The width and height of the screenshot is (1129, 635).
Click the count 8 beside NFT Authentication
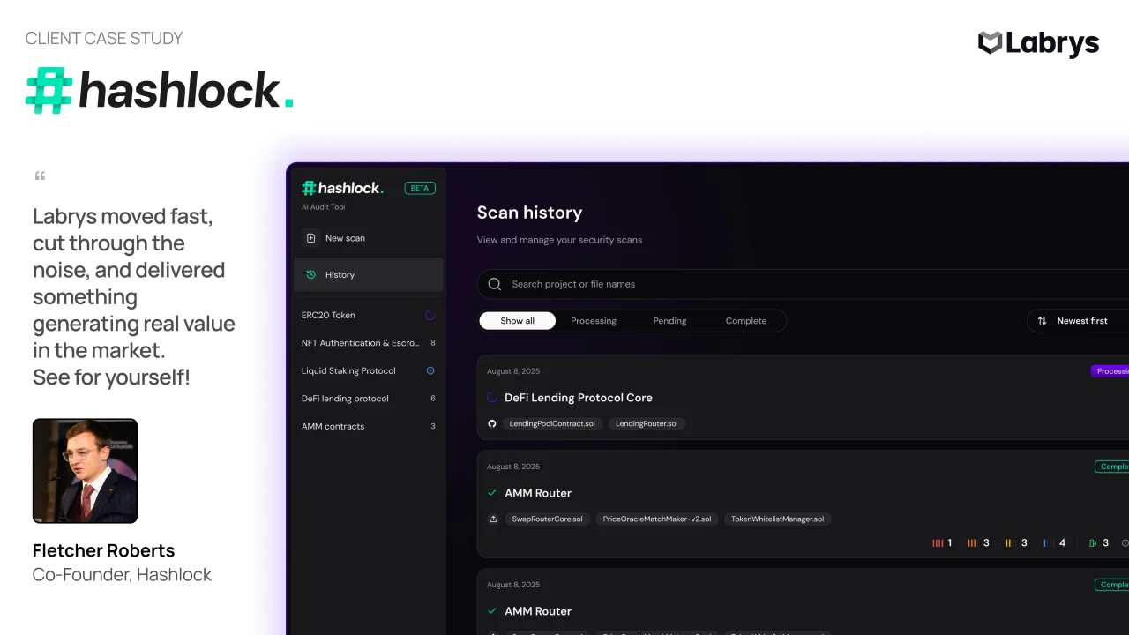click(x=432, y=343)
